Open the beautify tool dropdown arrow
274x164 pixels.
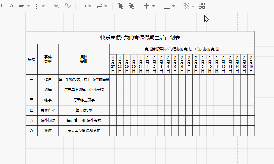193,7
